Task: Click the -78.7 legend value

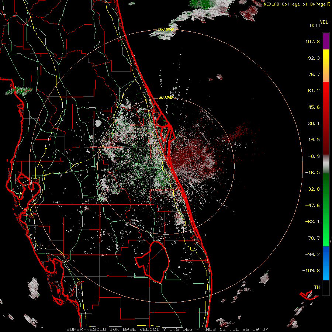Action: click(x=312, y=238)
